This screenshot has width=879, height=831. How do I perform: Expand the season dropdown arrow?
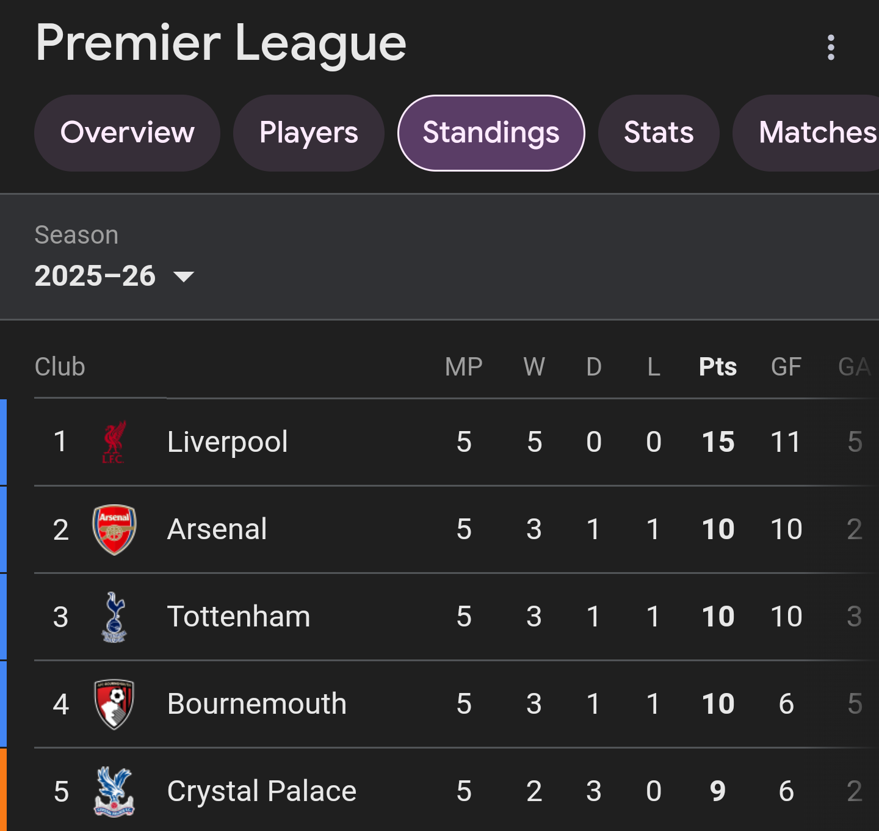coord(184,277)
